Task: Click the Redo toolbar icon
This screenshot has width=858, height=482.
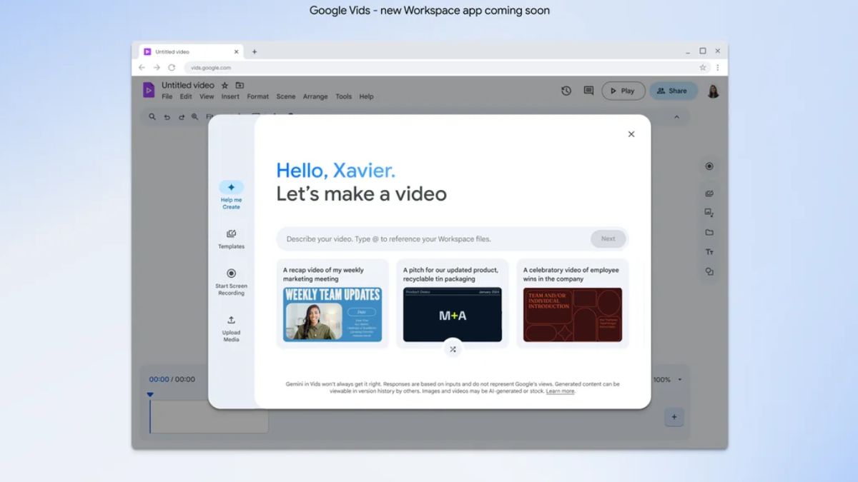Action: (x=181, y=116)
